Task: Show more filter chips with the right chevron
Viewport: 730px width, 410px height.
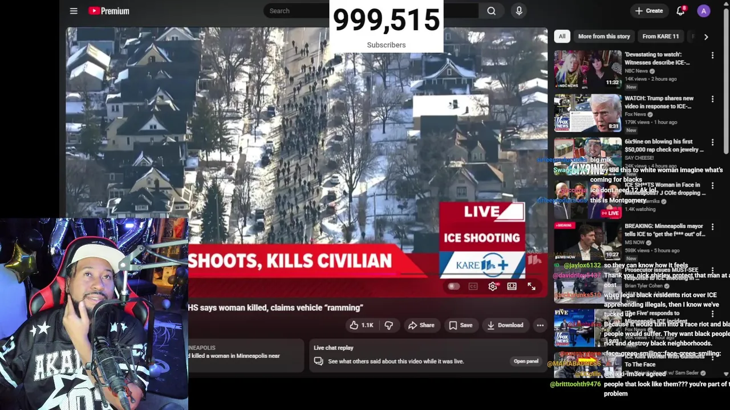Action: [x=706, y=36]
